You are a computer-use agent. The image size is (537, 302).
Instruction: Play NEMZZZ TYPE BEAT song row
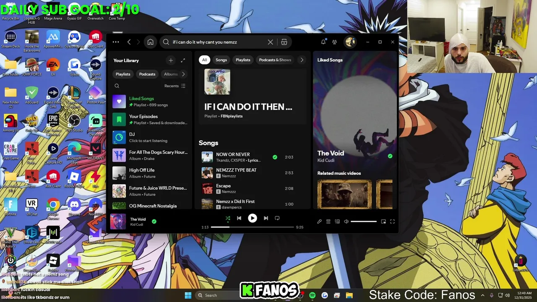coord(252,173)
